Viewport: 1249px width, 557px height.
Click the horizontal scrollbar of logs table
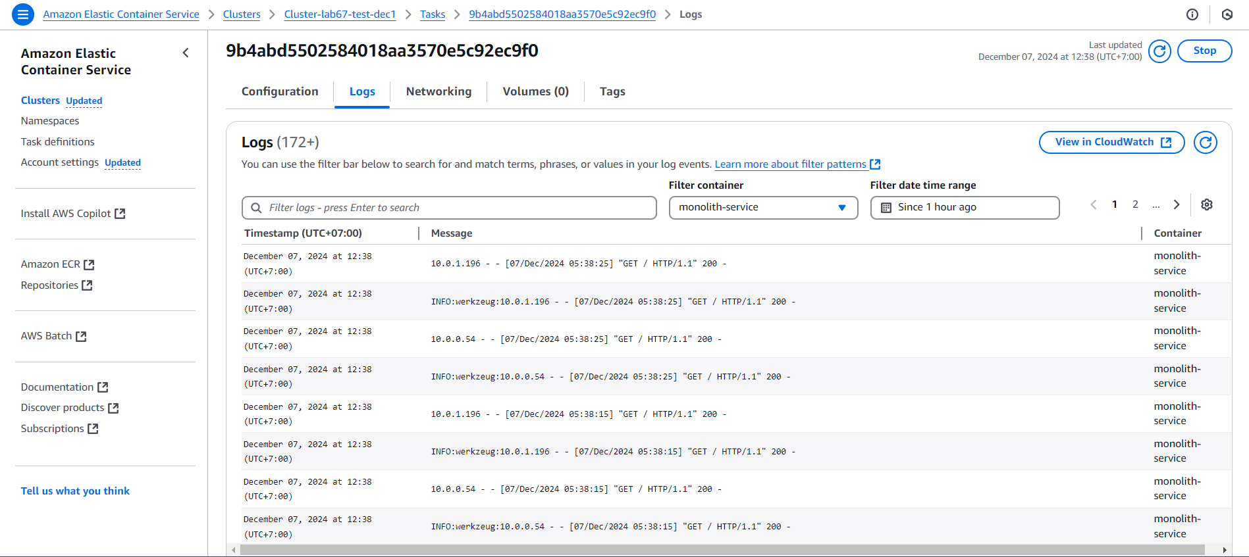pyautogui.click(x=722, y=550)
